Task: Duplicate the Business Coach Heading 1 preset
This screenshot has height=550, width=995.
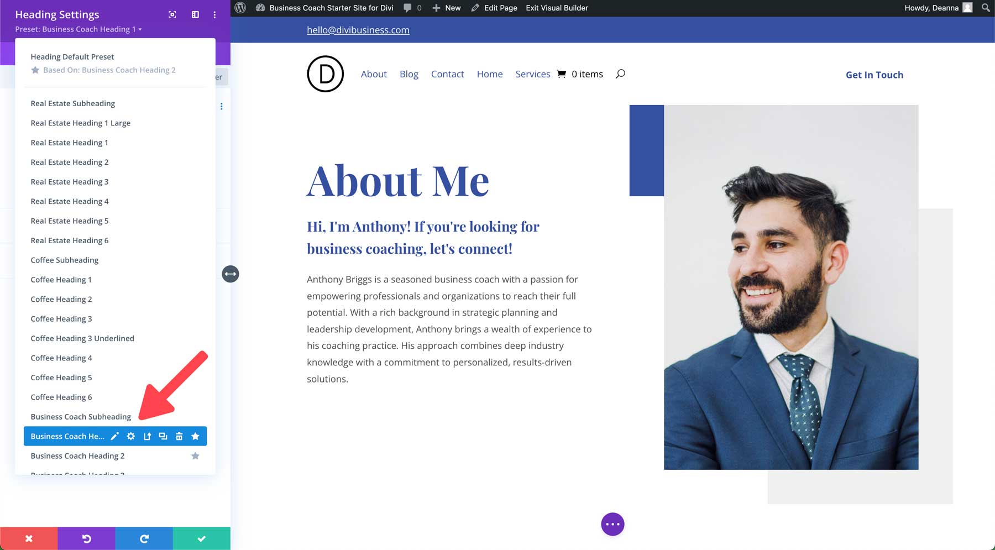Action: coord(163,436)
